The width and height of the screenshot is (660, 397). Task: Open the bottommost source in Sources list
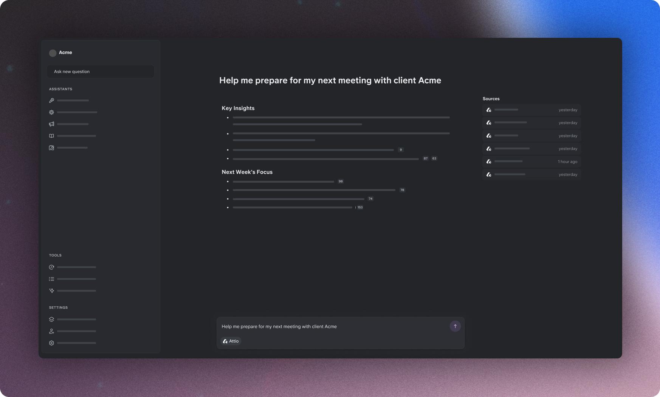pyautogui.click(x=531, y=174)
